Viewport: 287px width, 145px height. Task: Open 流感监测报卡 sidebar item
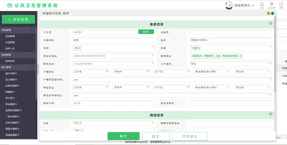point(12,135)
